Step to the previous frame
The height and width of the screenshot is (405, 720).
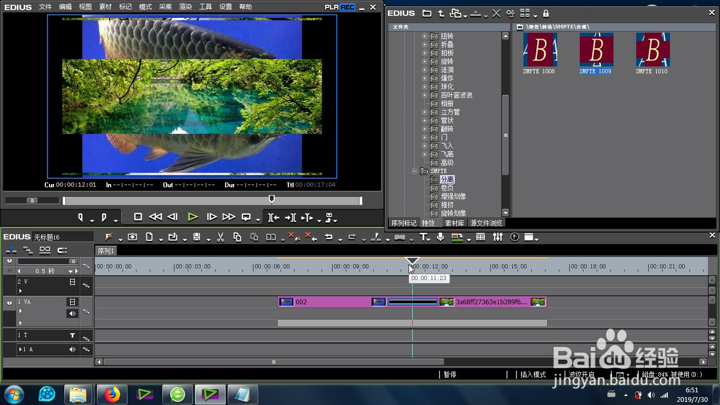tap(172, 217)
